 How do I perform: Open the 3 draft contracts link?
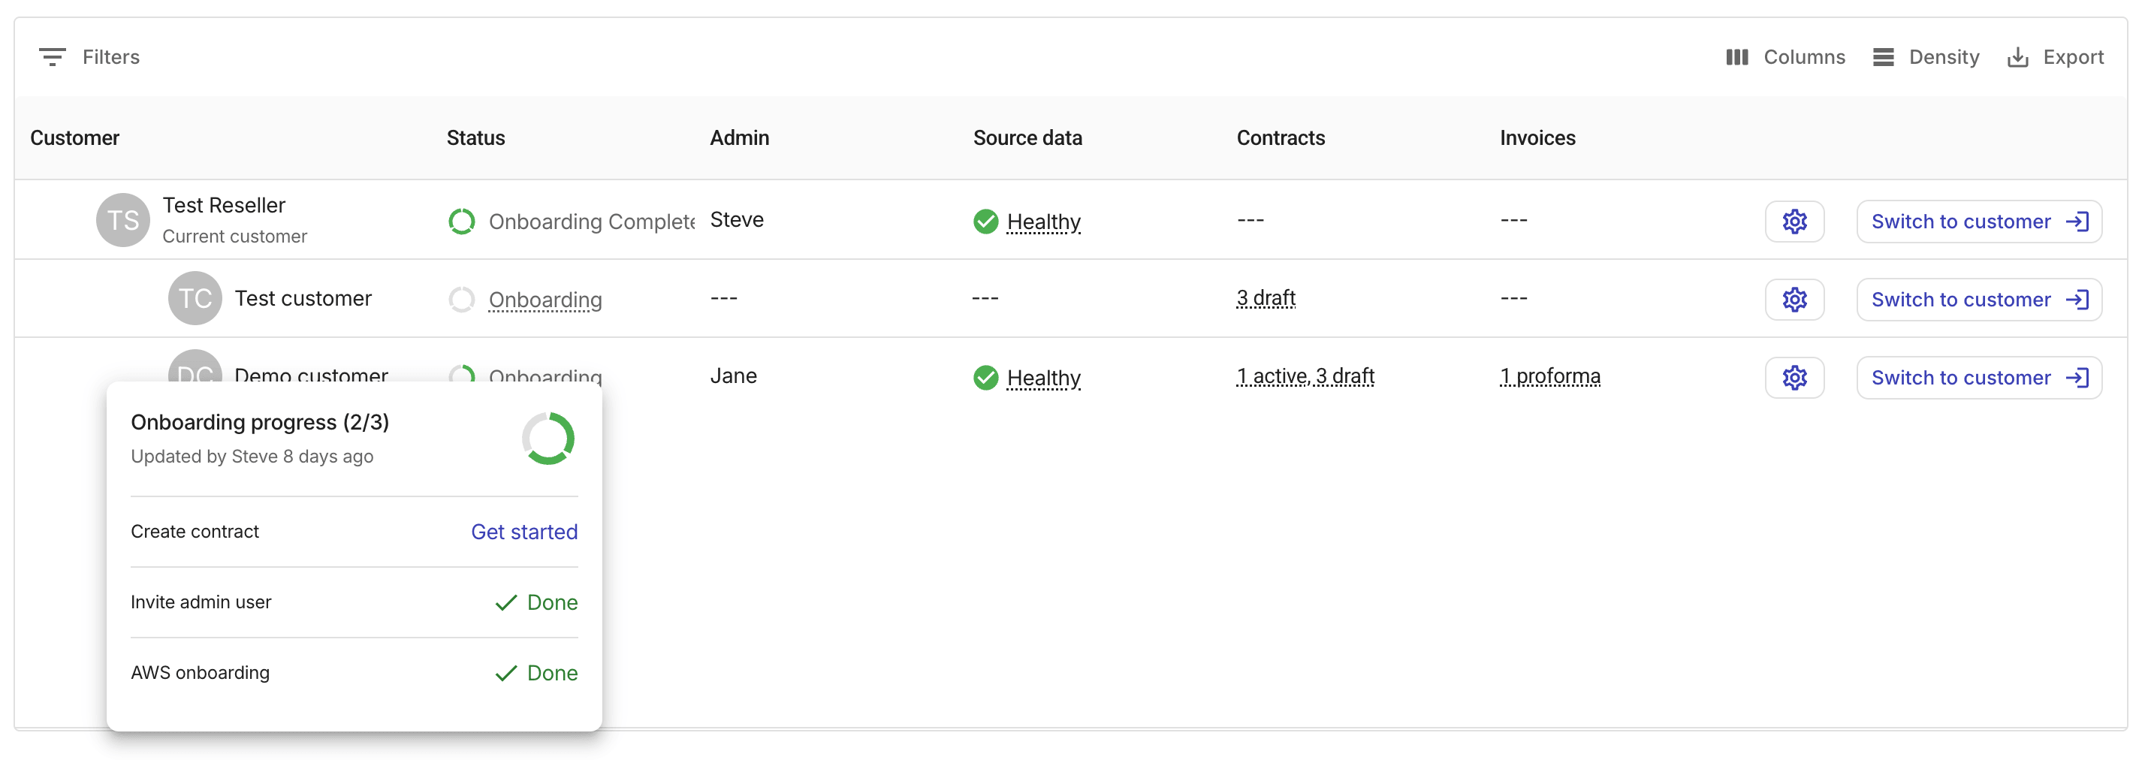click(1266, 297)
